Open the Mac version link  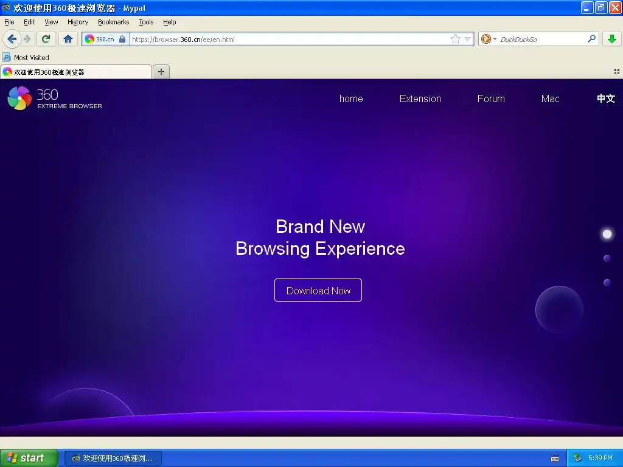[550, 99]
